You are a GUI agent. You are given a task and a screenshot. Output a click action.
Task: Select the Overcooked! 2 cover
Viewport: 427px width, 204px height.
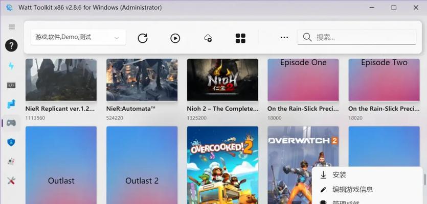pyautogui.click(x=222, y=165)
